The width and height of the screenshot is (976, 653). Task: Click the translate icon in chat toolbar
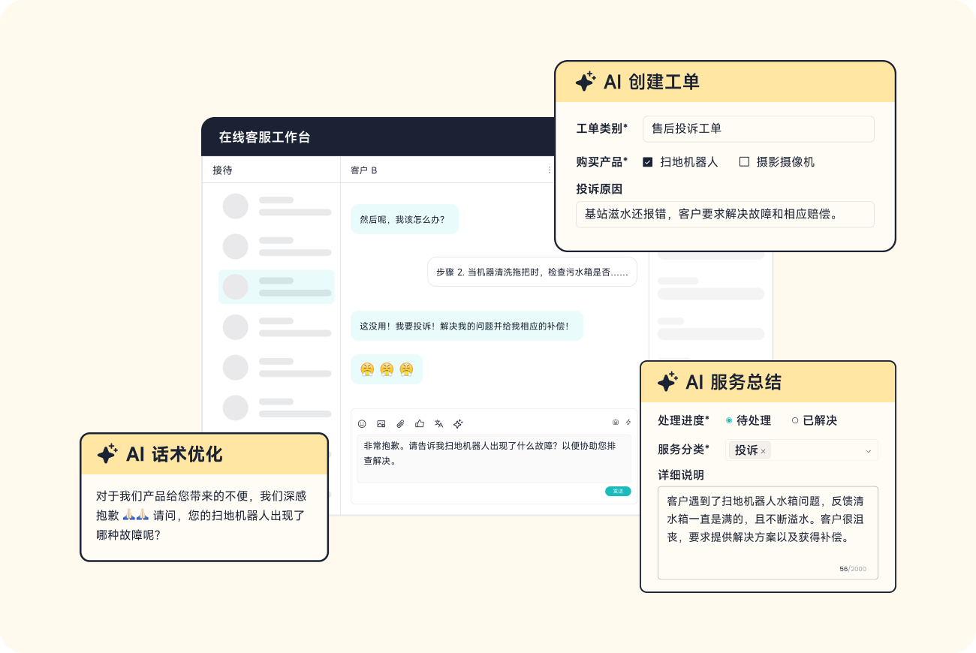click(x=438, y=424)
